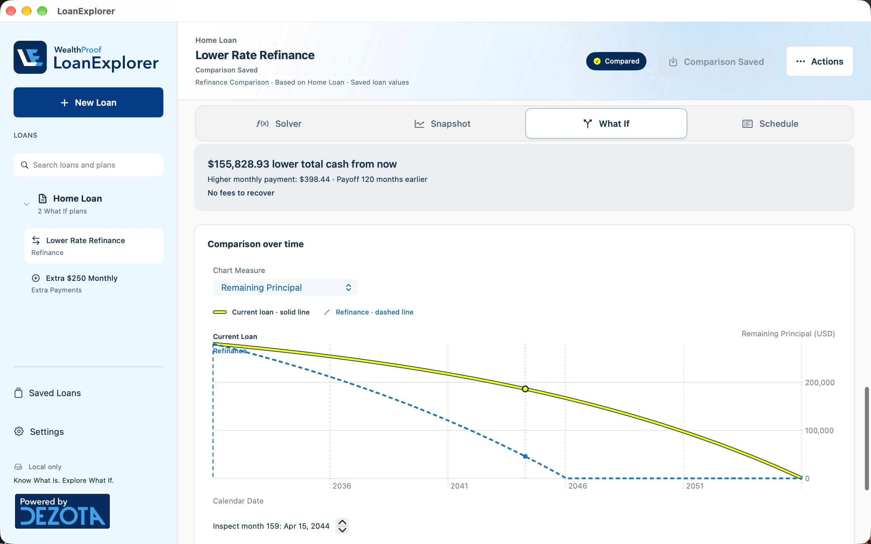Click the Comparison Saved button
The width and height of the screenshot is (871, 544).
pos(716,62)
